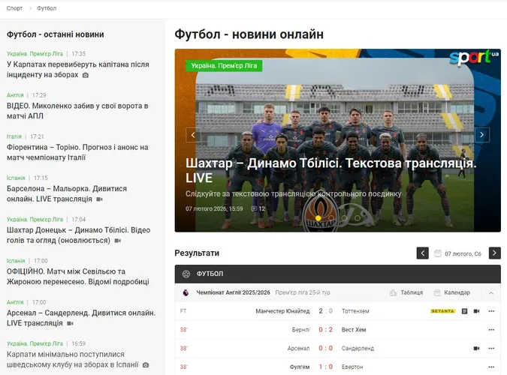The width and height of the screenshot is (507, 375).
Task: Select the first yellow carousel dot
Action: click(318, 218)
